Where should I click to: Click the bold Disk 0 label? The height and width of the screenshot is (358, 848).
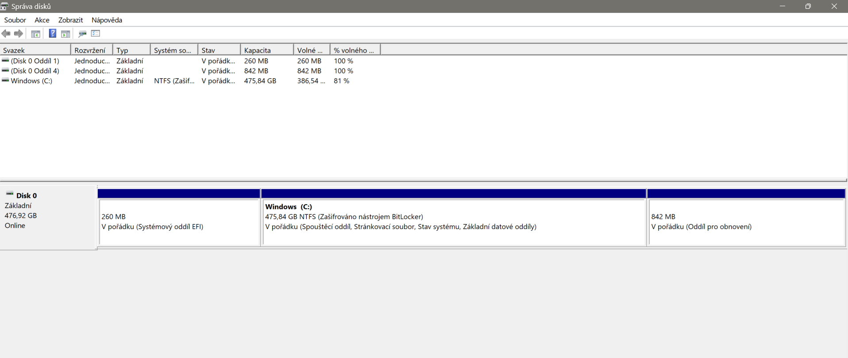tap(27, 195)
